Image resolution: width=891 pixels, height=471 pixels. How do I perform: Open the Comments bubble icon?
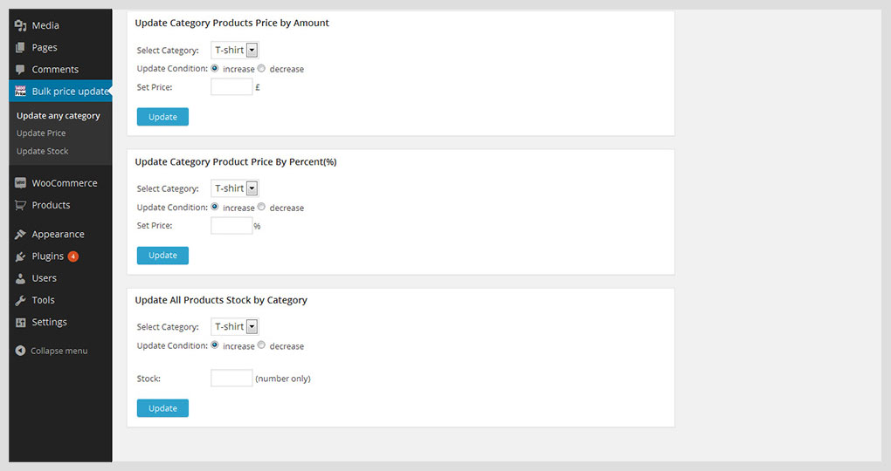(20, 69)
